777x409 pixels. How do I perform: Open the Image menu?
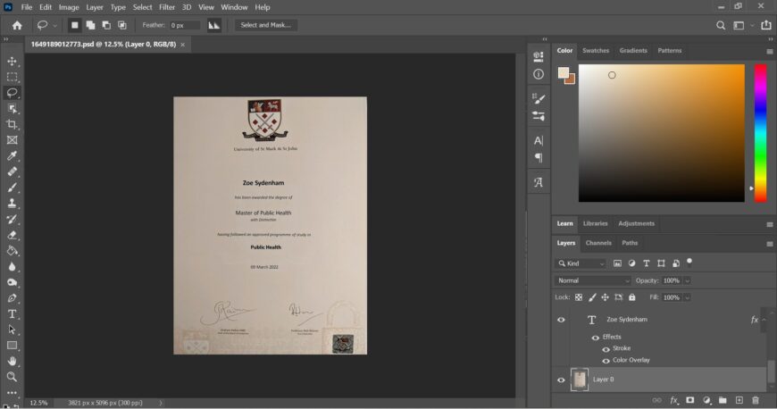click(x=69, y=7)
